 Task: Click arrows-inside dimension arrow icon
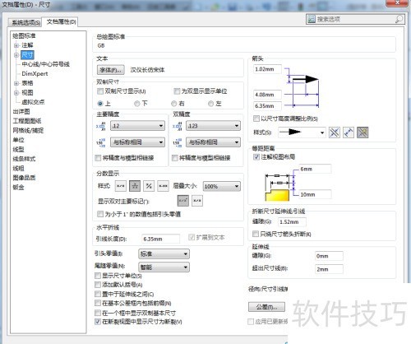(349, 132)
